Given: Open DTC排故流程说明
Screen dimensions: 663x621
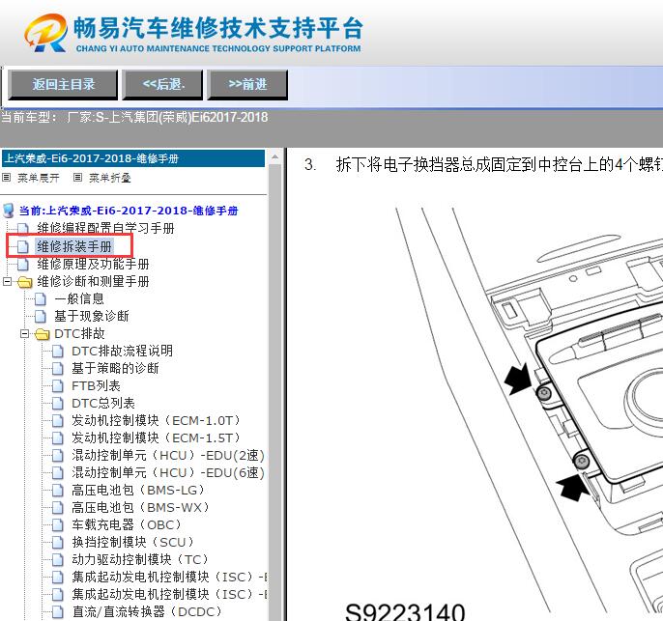Looking at the screenshot, I should [122, 351].
